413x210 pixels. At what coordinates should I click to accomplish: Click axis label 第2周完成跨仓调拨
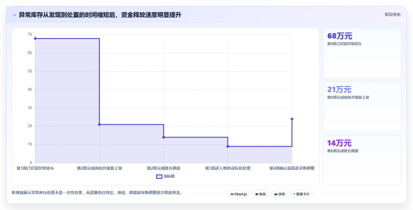[163, 168]
